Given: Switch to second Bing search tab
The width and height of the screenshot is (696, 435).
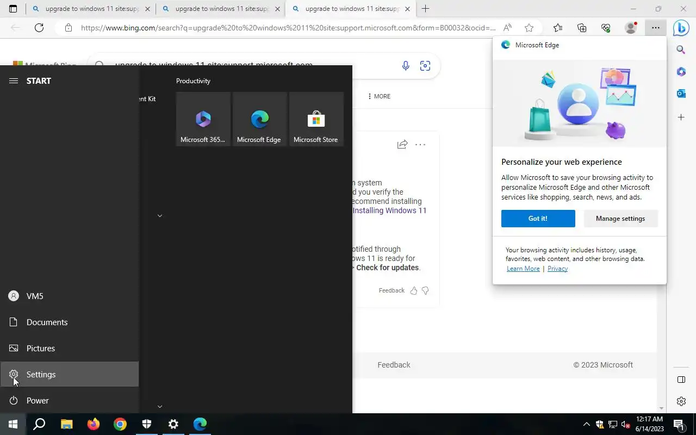Looking at the screenshot, I should 220,9.
